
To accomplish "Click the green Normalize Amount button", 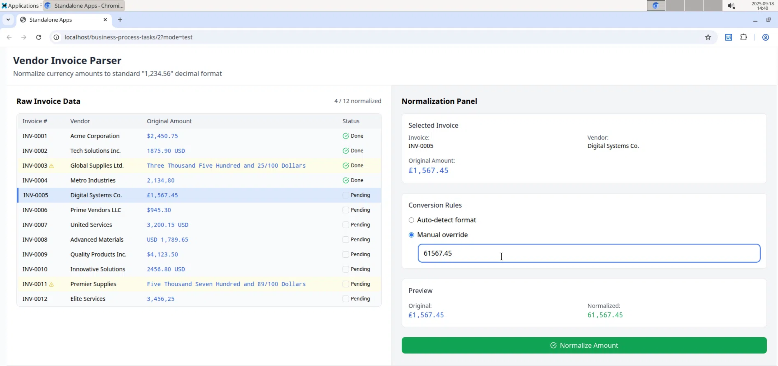I will click(584, 345).
